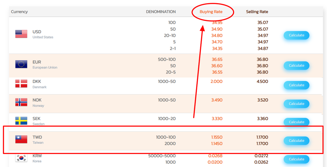327x167 pixels.
Task: Click DKK buying rate 2.000
Action: [x=217, y=81]
